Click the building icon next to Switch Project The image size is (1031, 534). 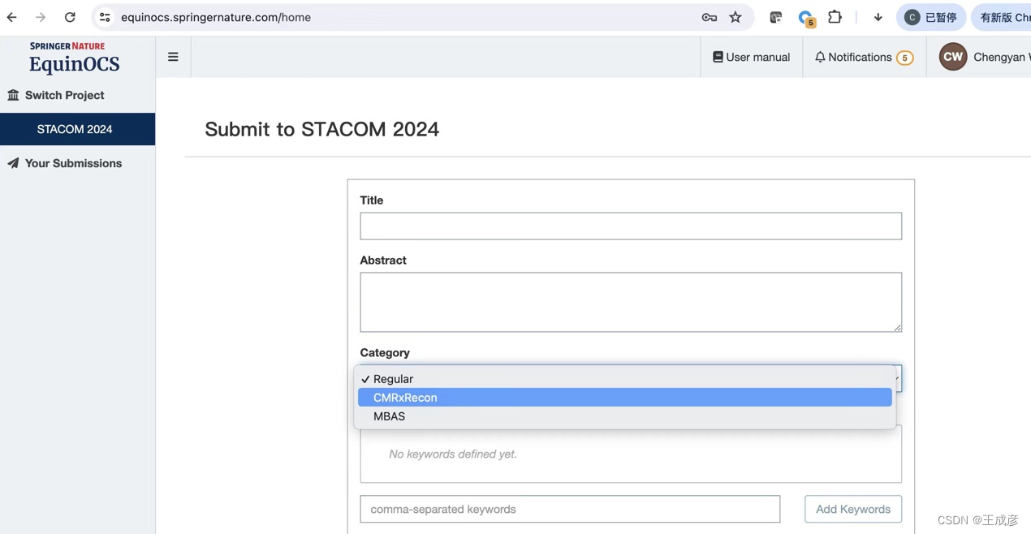(x=13, y=95)
